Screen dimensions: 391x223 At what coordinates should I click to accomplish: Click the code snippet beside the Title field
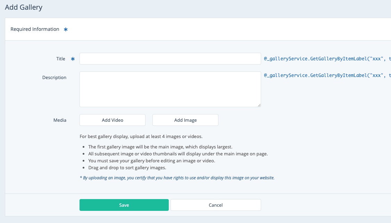pos(327,59)
